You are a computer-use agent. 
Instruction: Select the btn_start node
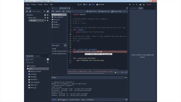pyautogui.click(x=33, y=18)
